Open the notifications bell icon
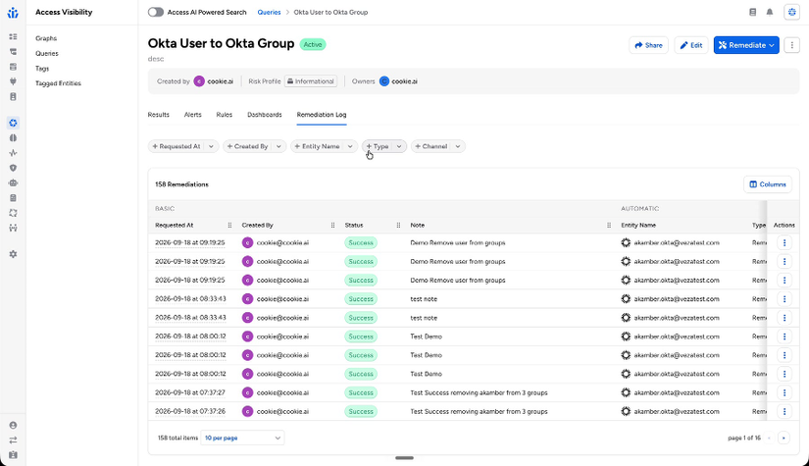 coord(769,13)
